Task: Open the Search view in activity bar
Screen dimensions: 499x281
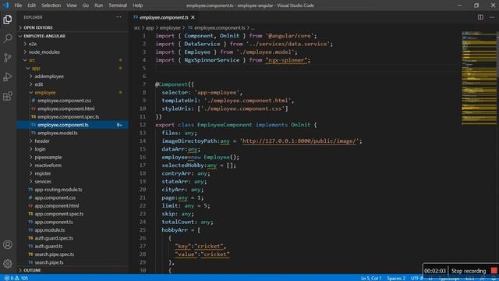Action: coord(8,38)
